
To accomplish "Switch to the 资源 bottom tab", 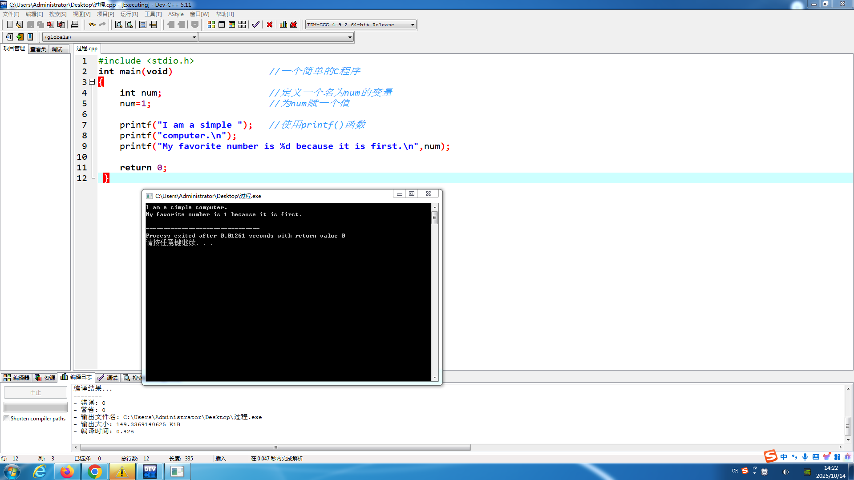I will point(45,378).
